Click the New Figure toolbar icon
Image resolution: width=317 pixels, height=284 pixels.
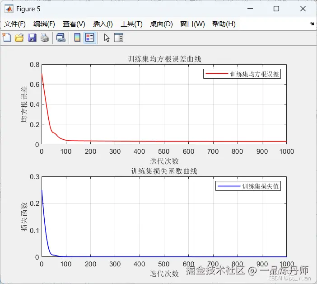7,38
